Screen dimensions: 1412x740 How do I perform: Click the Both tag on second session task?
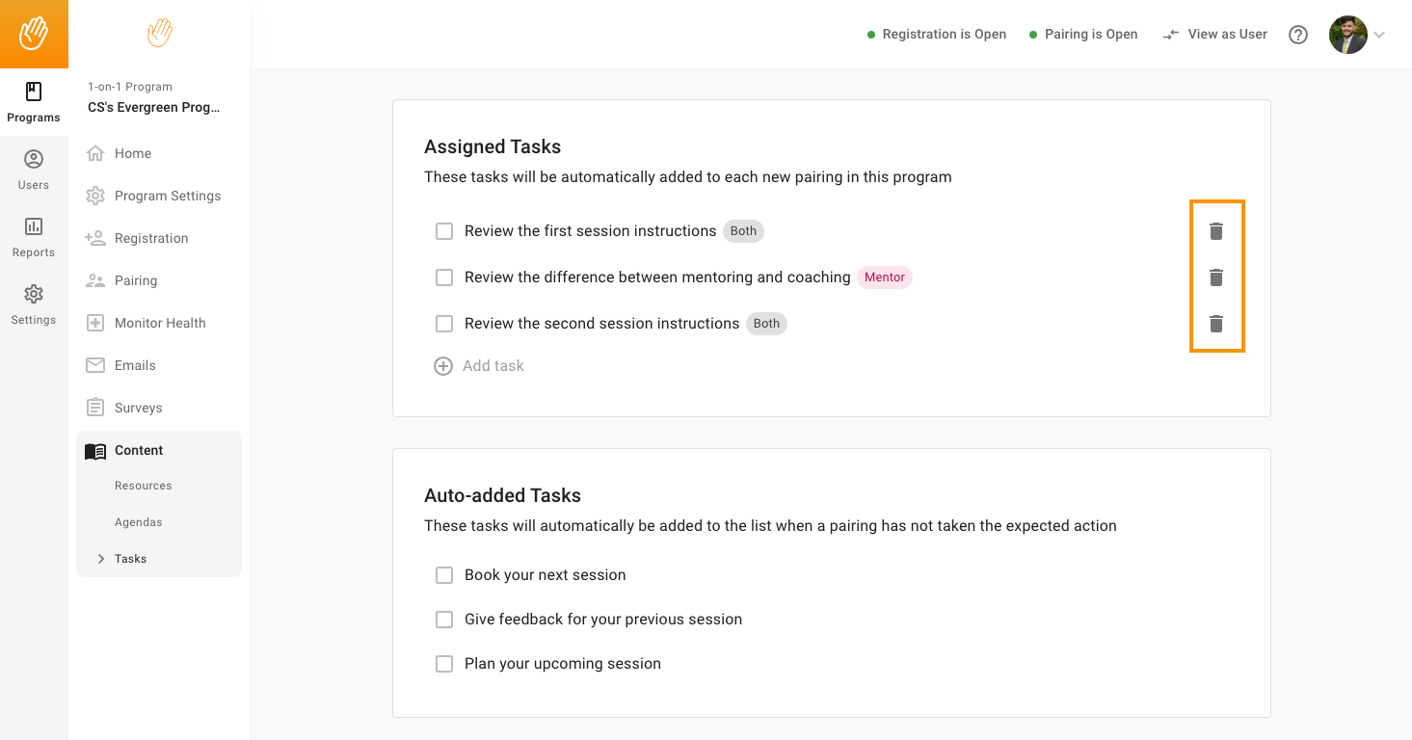766,324
